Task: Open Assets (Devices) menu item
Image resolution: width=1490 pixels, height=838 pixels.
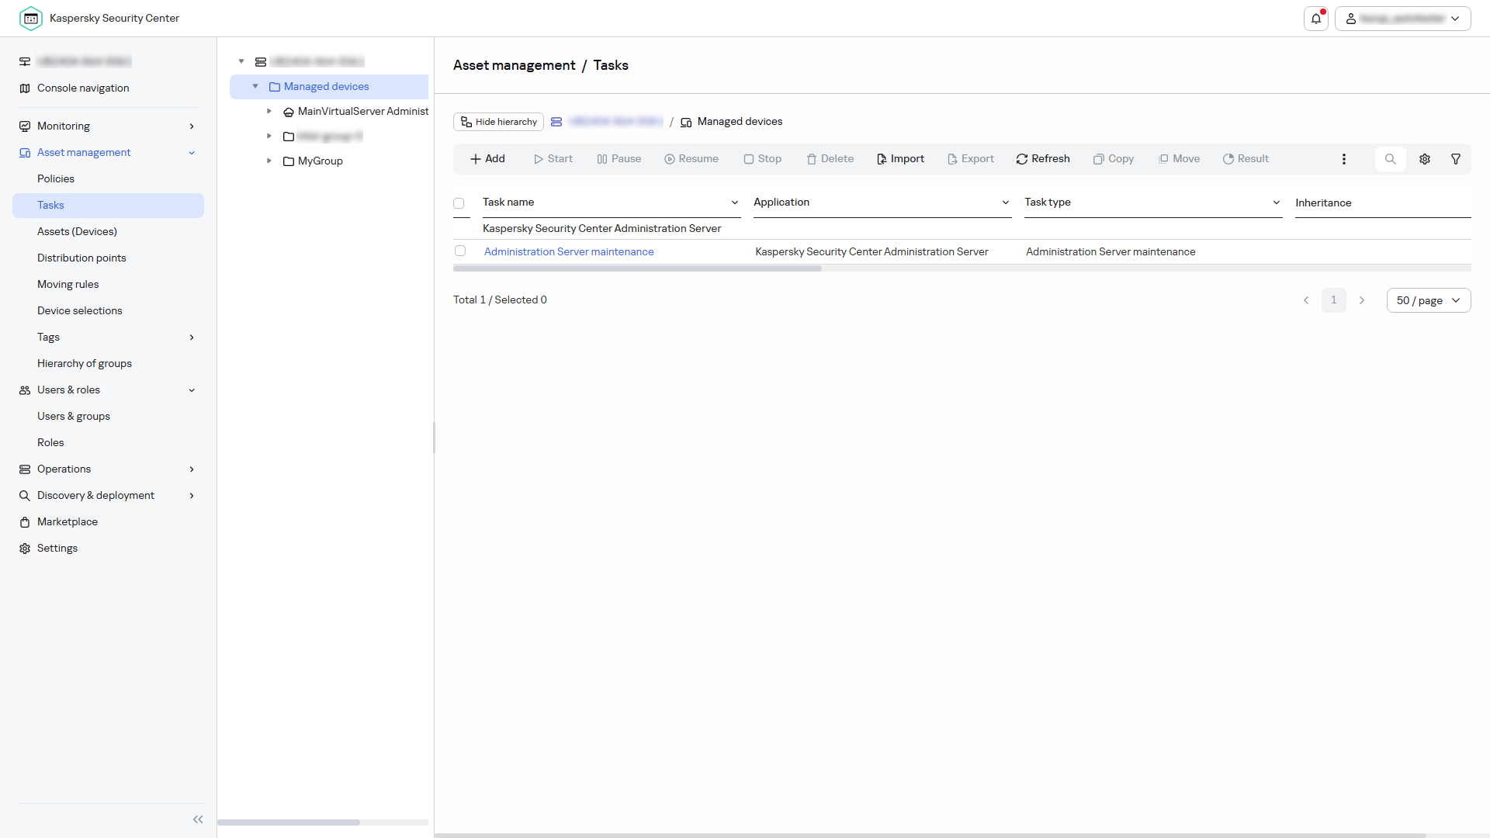Action: pos(77,232)
